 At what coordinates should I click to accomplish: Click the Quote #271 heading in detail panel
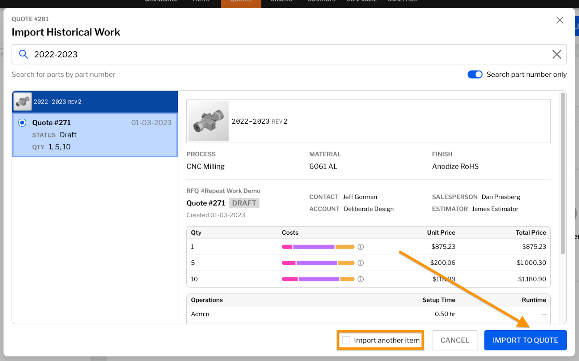[206, 203]
